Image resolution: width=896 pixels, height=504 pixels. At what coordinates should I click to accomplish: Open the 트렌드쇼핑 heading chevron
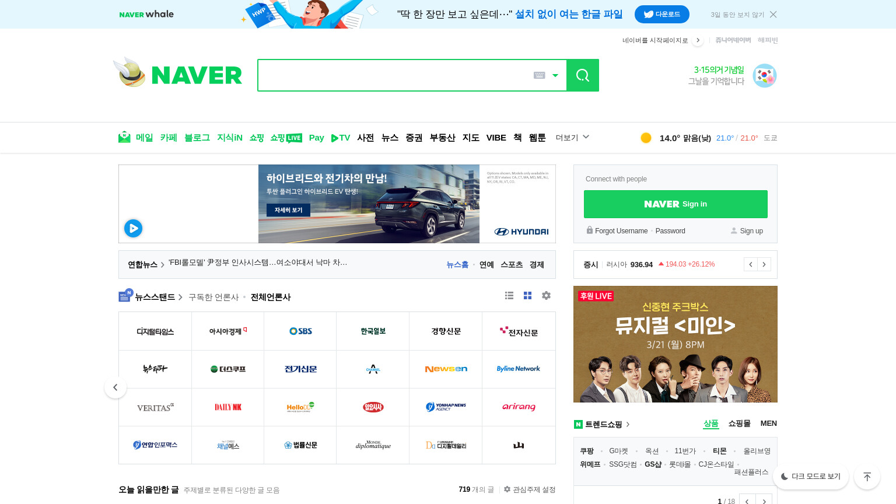coord(628,424)
